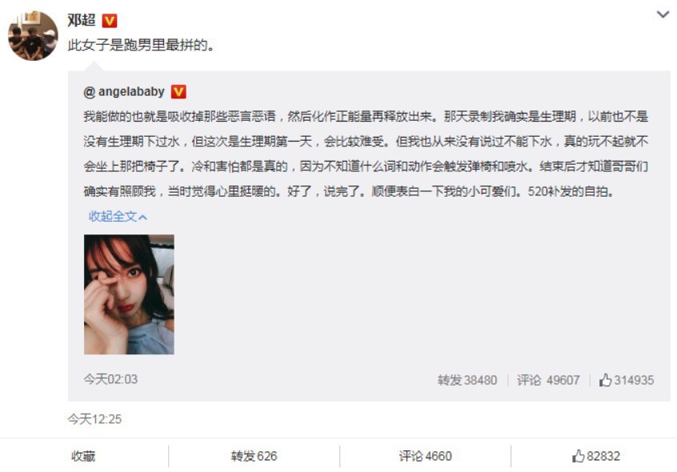677x472 pixels.
Task: Click the up arrow beside 收起全文
Action: [143, 217]
